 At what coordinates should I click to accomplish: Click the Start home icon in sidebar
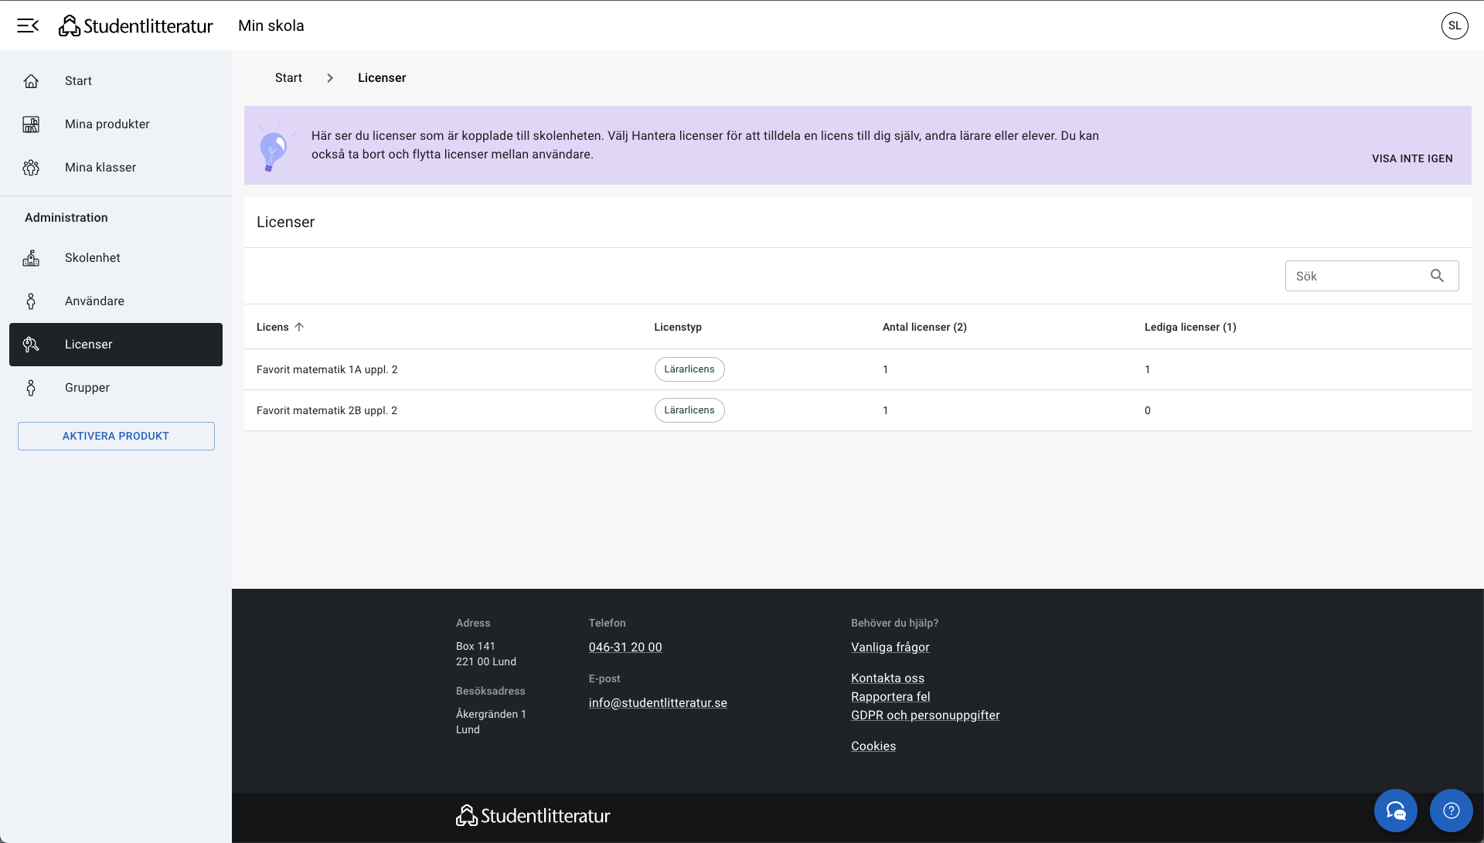tap(31, 81)
